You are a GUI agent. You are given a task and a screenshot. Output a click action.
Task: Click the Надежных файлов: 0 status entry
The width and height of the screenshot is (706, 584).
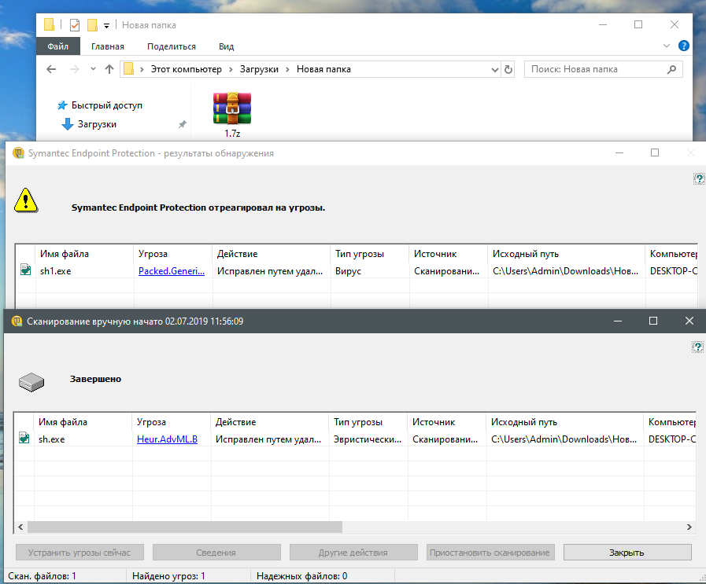pos(301,576)
